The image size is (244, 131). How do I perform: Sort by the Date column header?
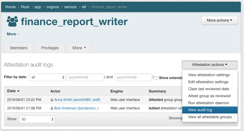point(13,91)
